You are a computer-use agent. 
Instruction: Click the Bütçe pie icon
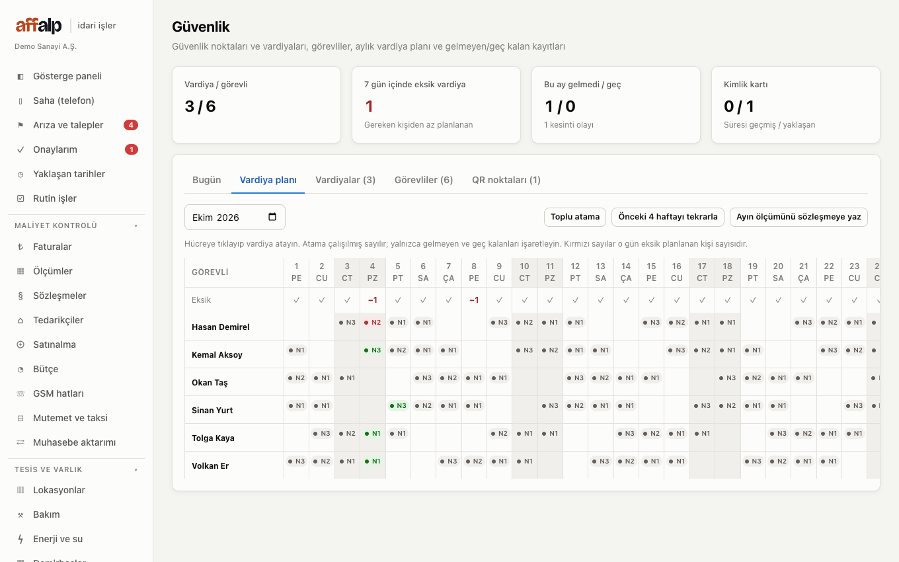pyautogui.click(x=20, y=369)
